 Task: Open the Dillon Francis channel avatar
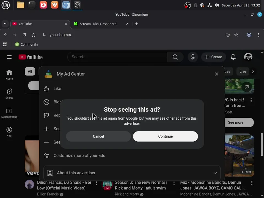29,184
